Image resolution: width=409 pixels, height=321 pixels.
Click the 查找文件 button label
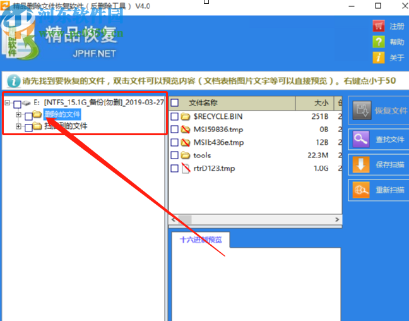click(390, 140)
